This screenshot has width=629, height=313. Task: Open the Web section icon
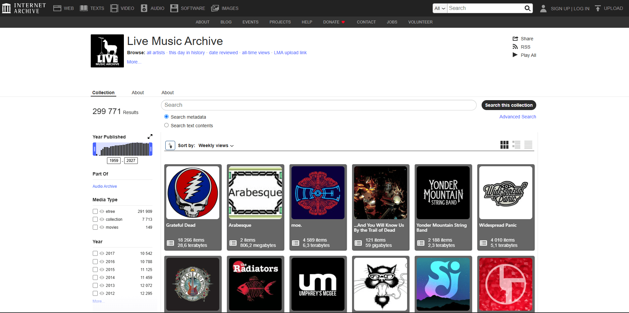tap(57, 8)
